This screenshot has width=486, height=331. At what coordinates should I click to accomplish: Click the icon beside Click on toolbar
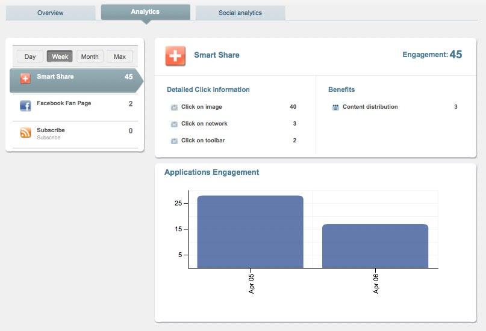click(174, 141)
